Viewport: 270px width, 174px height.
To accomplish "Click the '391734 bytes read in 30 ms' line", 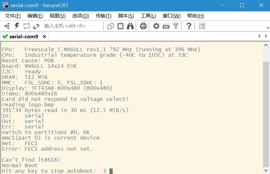I will click(x=65, y=110).
